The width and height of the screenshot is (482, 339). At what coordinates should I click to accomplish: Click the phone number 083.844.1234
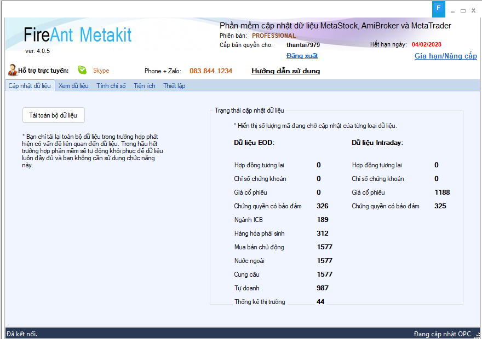(211, 71)
